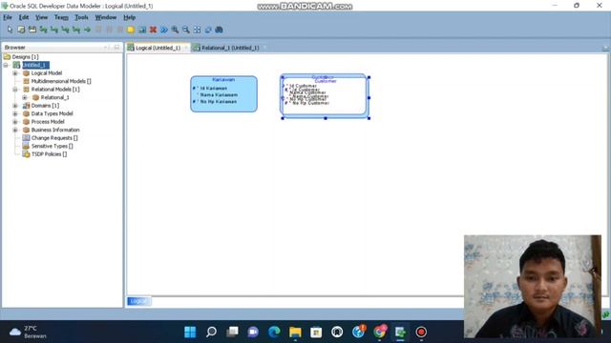Click the yellow New Note tool
Viewport: 611px width, 343px height.
[x=131, y=30]
